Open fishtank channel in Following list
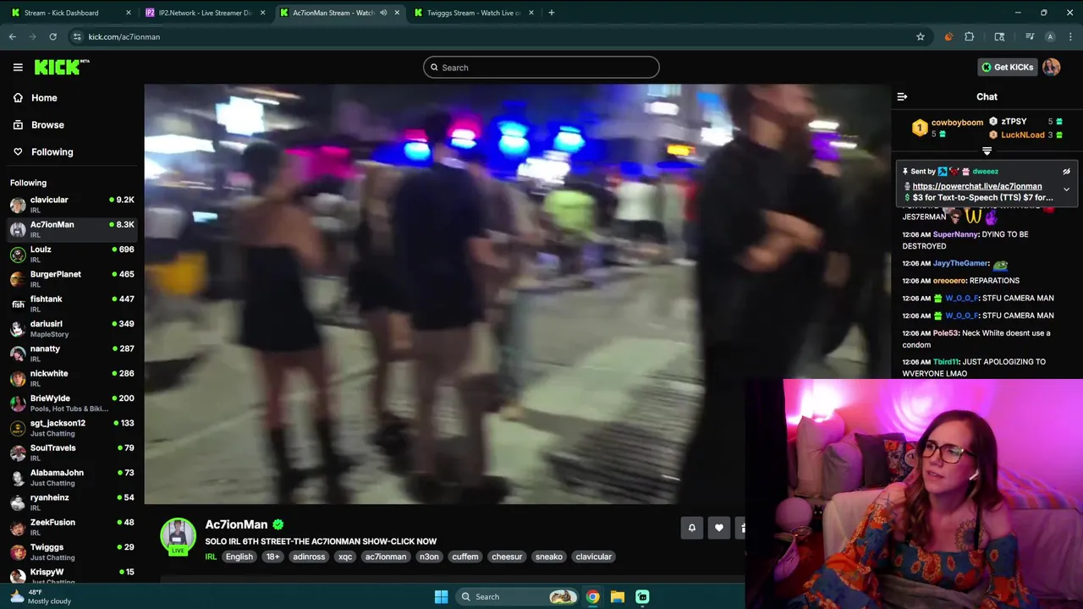Screen dimensions: 1083x609 point(72,304)
